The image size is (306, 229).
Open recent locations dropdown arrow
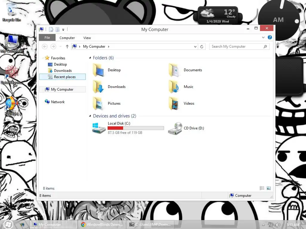pos(60,47)
